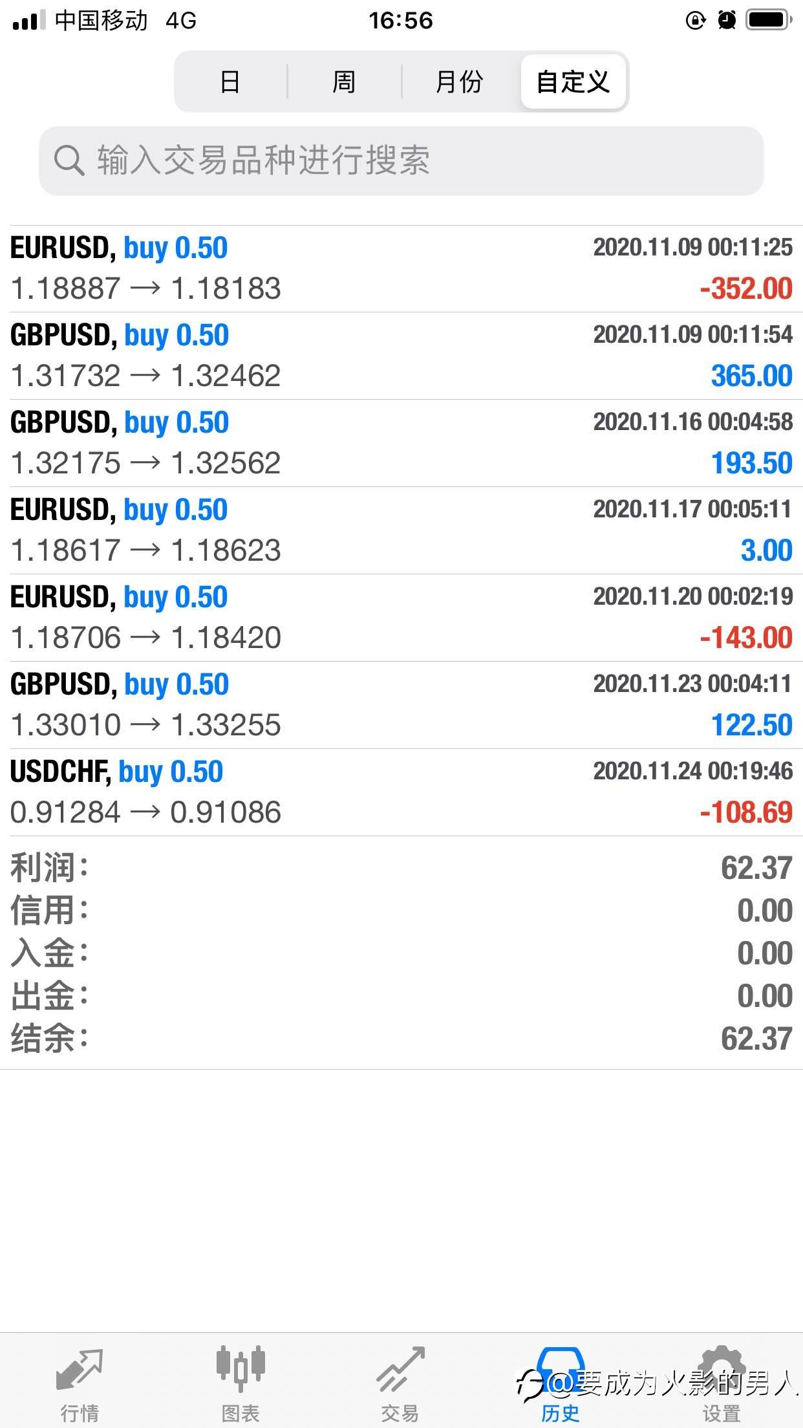Image resolution: width=803 pixels, height=1428 pixels.
Task: Select the 历史 history tab icon
Action: [x=560, y=1367]
